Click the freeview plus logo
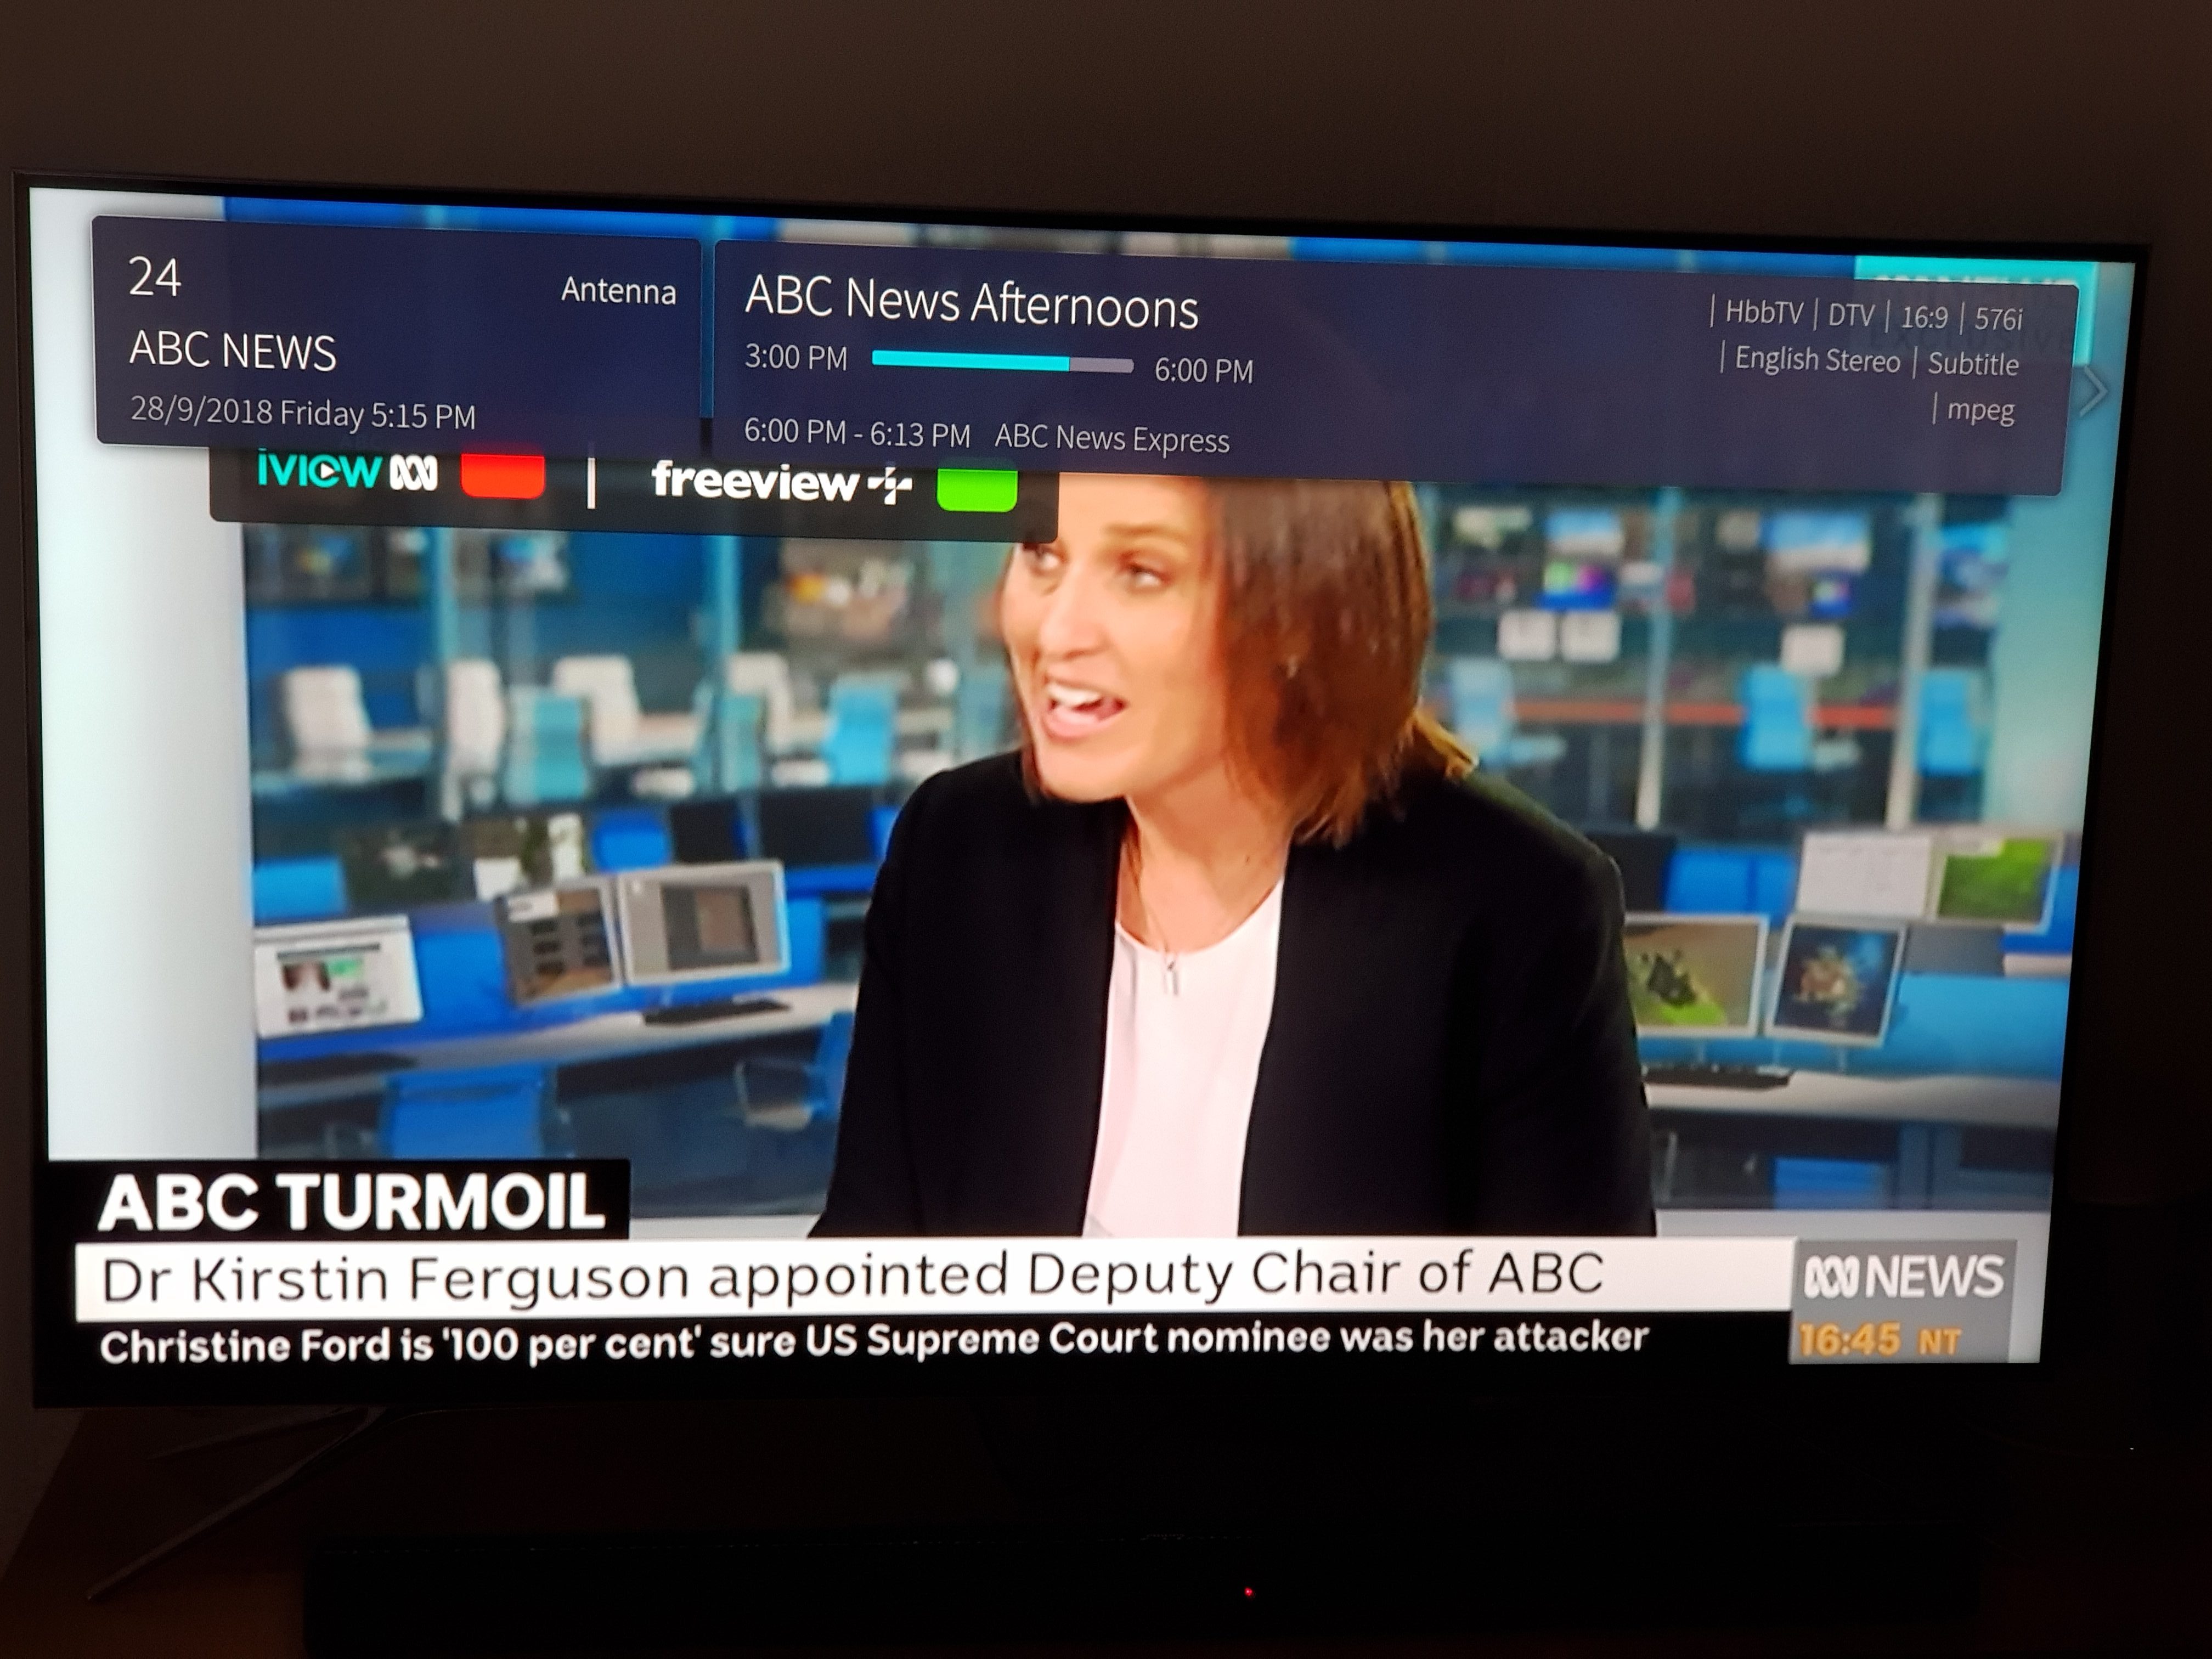The height and width of the screenshot is (1659, 2212). click(782, 482)
